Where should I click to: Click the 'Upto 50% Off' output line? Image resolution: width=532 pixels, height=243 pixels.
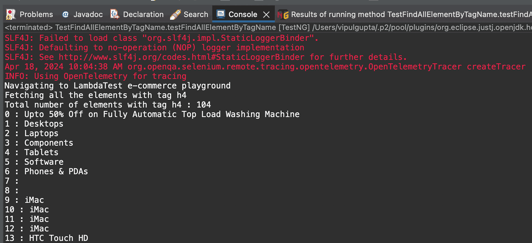(x=152, y=114)
